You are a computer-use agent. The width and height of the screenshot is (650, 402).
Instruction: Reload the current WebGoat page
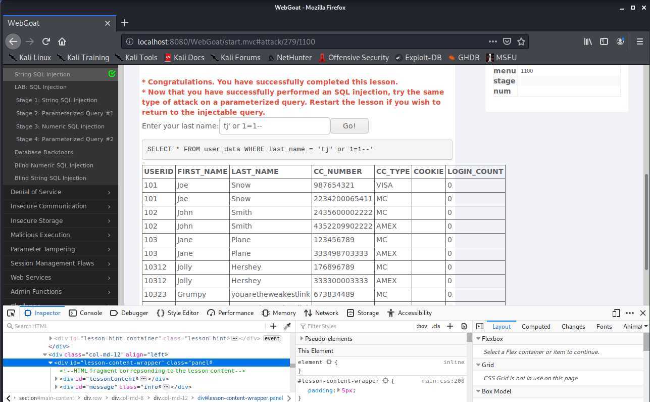click(x=46, y=41)
